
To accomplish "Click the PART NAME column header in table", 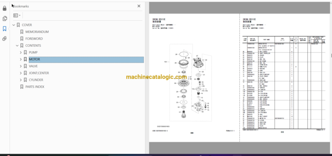I will coord(267,39).
